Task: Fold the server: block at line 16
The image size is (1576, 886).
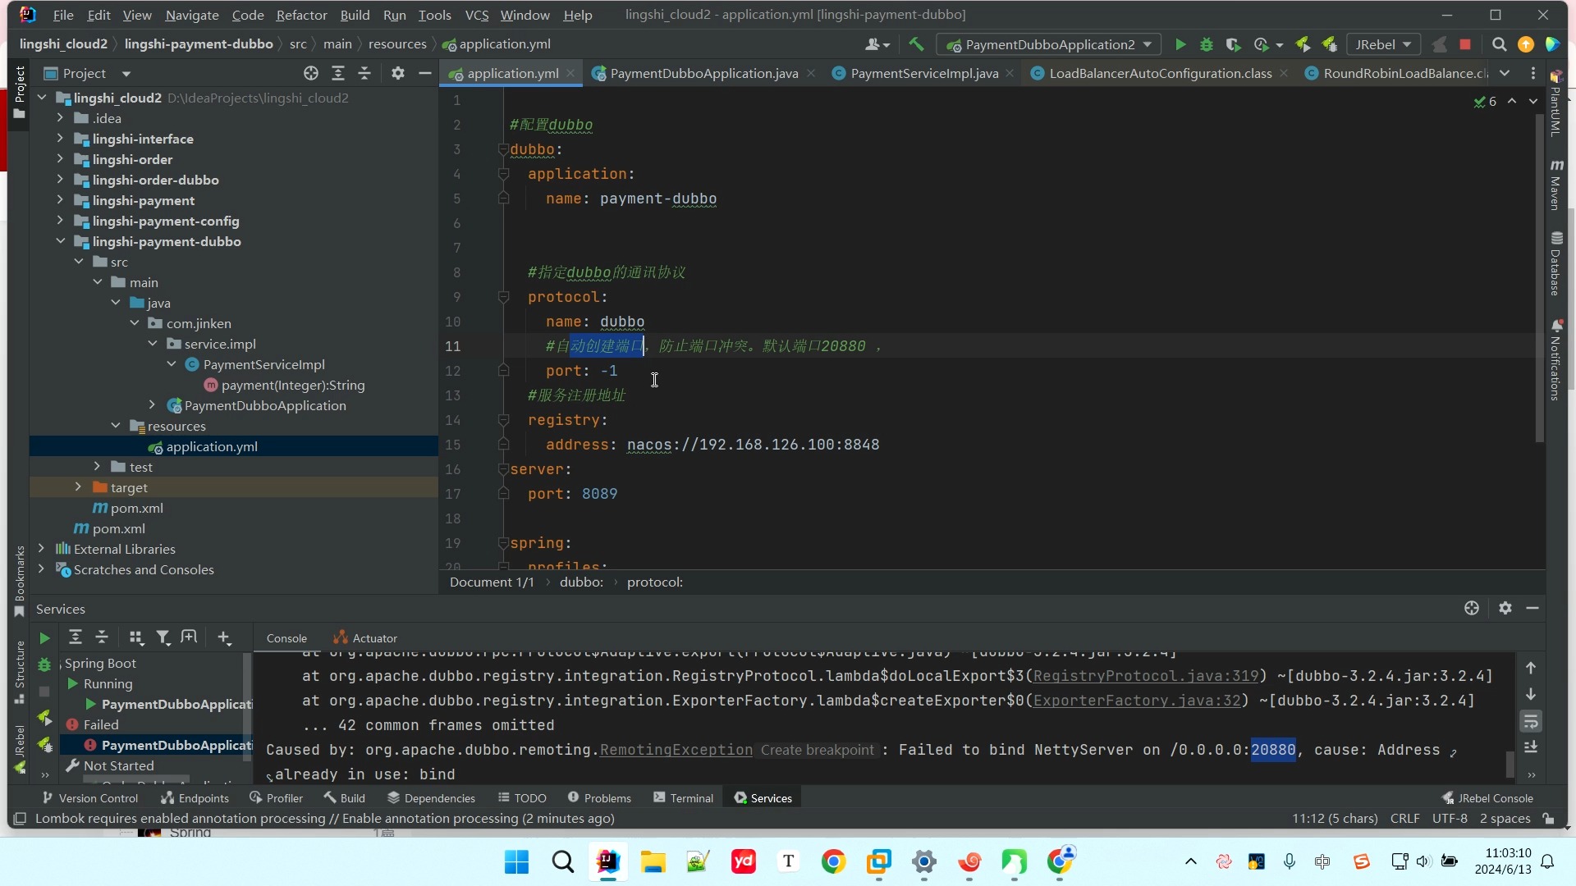Action: coord(503,469)
